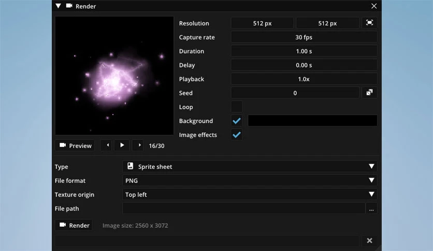Screen dimensions: 433x251
Task: Disable the Image effects checkbox
Action: point(237,135)
